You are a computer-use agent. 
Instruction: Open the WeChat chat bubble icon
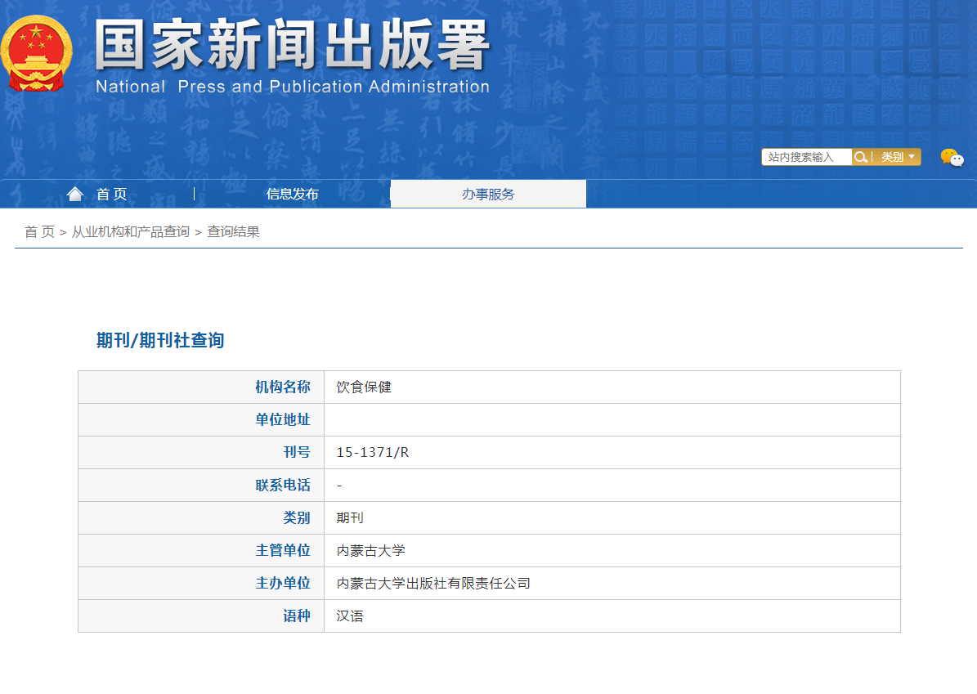tap(952, 158)
